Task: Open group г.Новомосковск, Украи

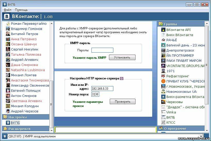Action: (185, 86)
